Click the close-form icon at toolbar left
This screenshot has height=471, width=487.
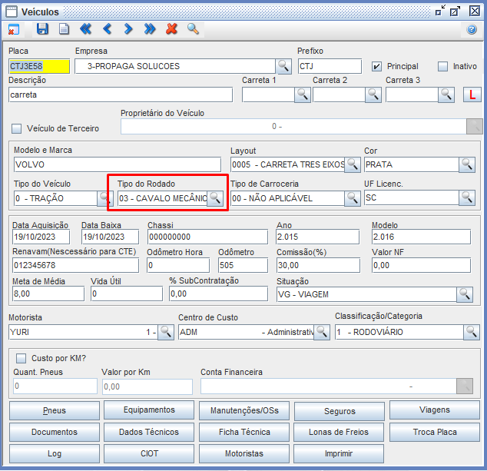point(13,29)
